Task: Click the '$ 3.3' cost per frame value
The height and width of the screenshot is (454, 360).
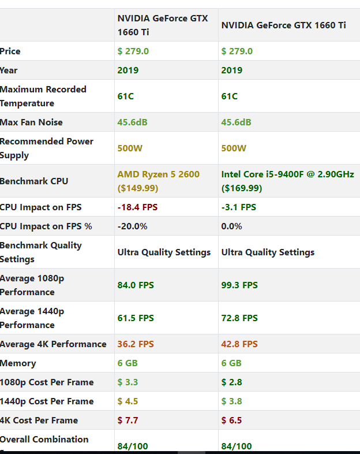Action: pyautogui.click(x=128, y=382)
